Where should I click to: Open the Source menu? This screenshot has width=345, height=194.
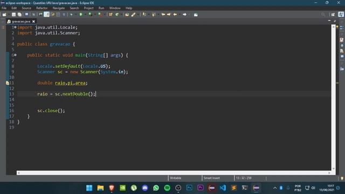[x=26, y=8]
